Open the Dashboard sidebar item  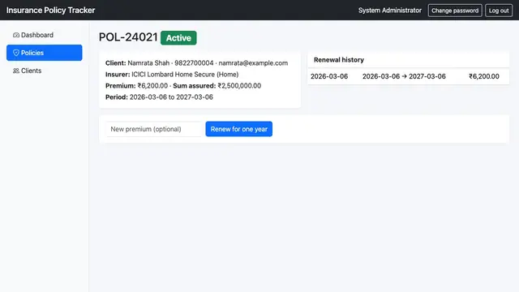pyautogui.click(x=45, y=35)
